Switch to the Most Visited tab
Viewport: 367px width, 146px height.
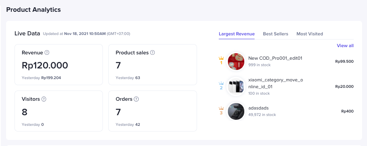(x=310, y=34)
